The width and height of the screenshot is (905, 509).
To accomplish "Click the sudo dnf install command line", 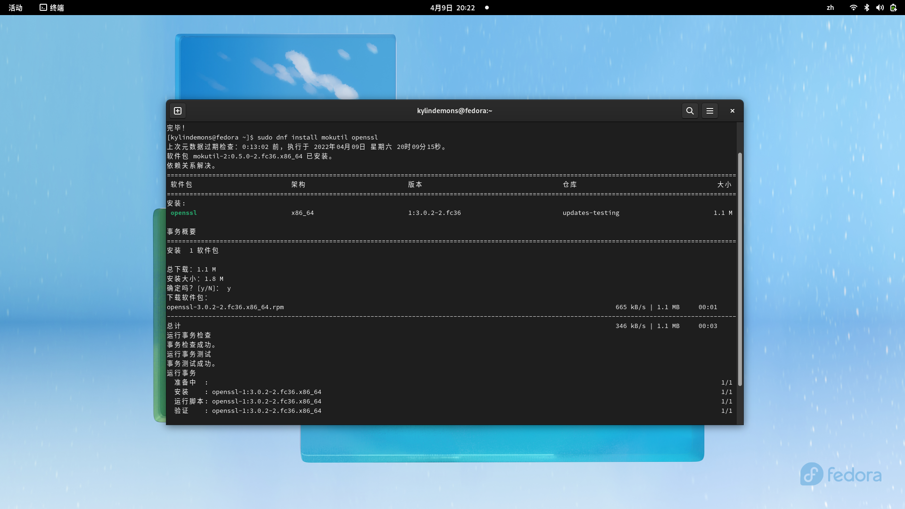I will [317, 138].
